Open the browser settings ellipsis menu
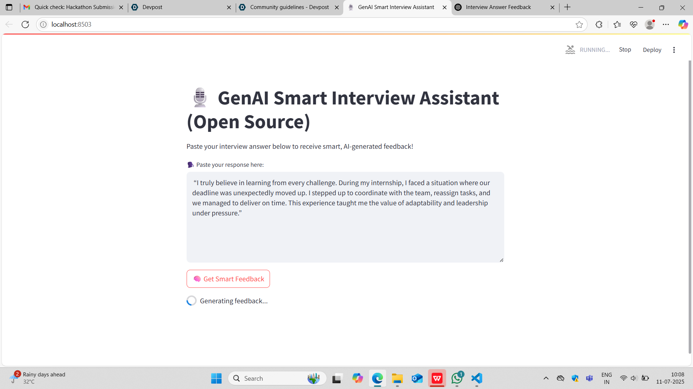This screenshot has width=693, height=389. tap(666, 24)
